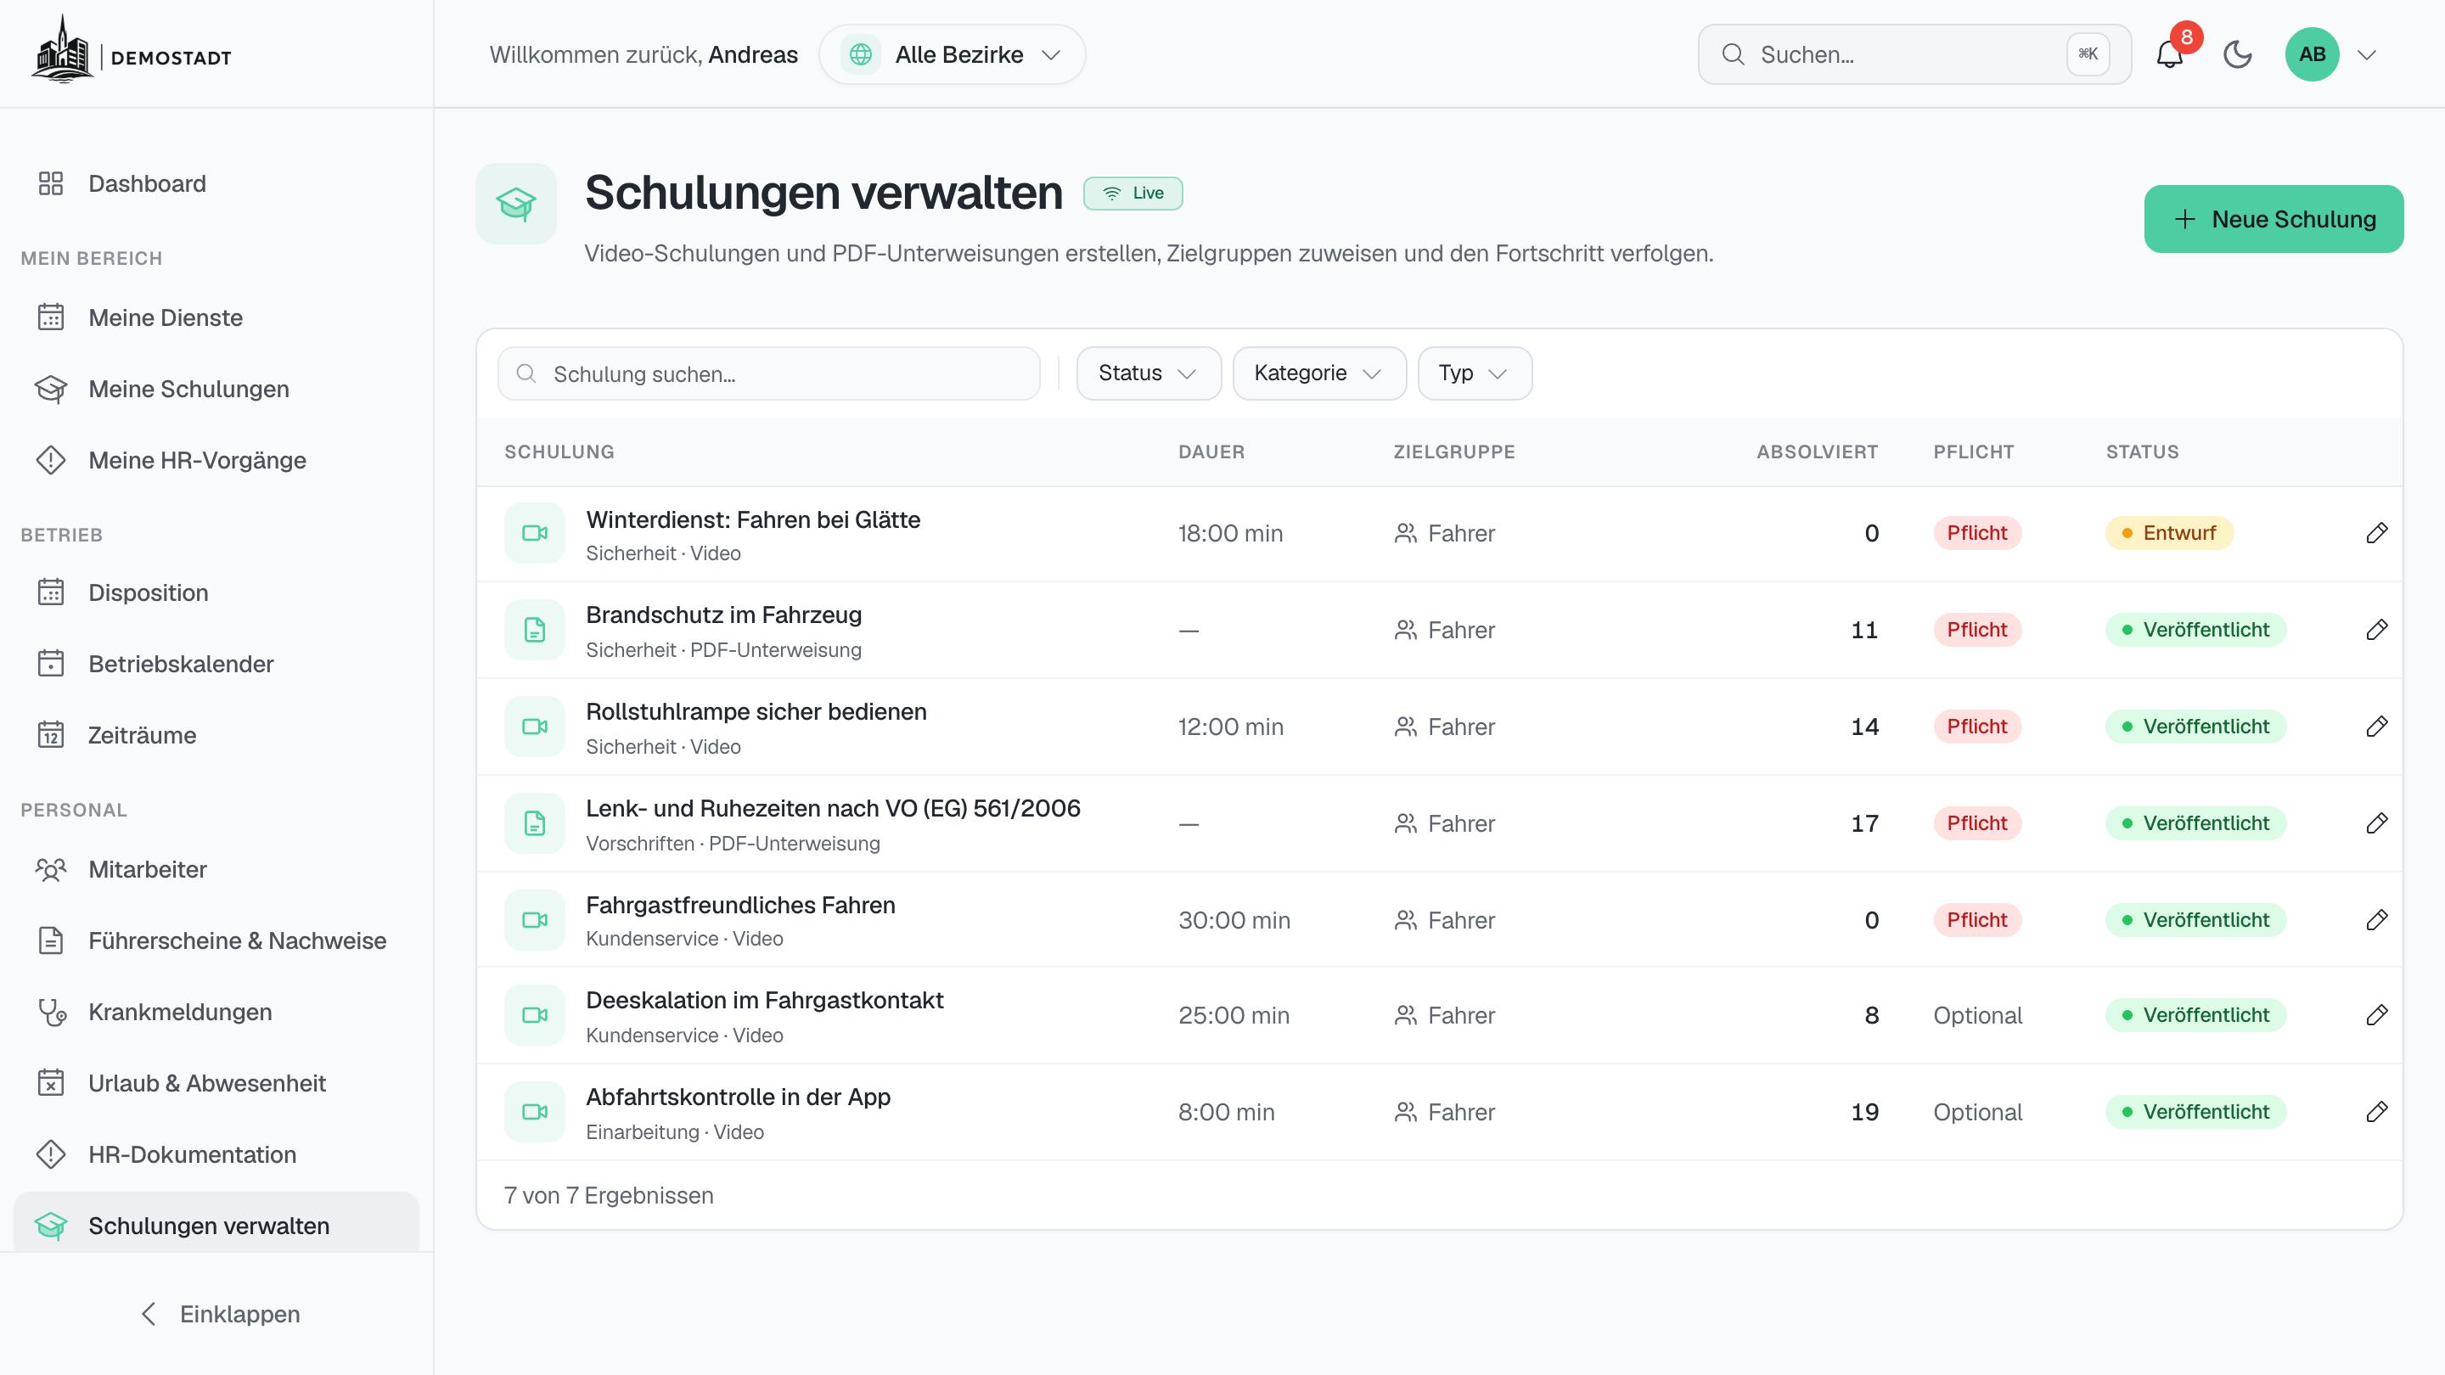Click the pencil for Fahrgastfreundliches Fahren

coord(2377,920)
